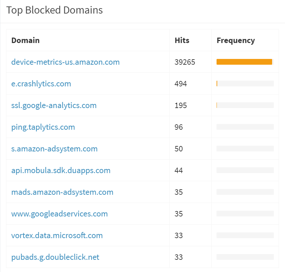Click the Domain column header
This screenshot has height=272, width=285.
(x=25, y=40)
